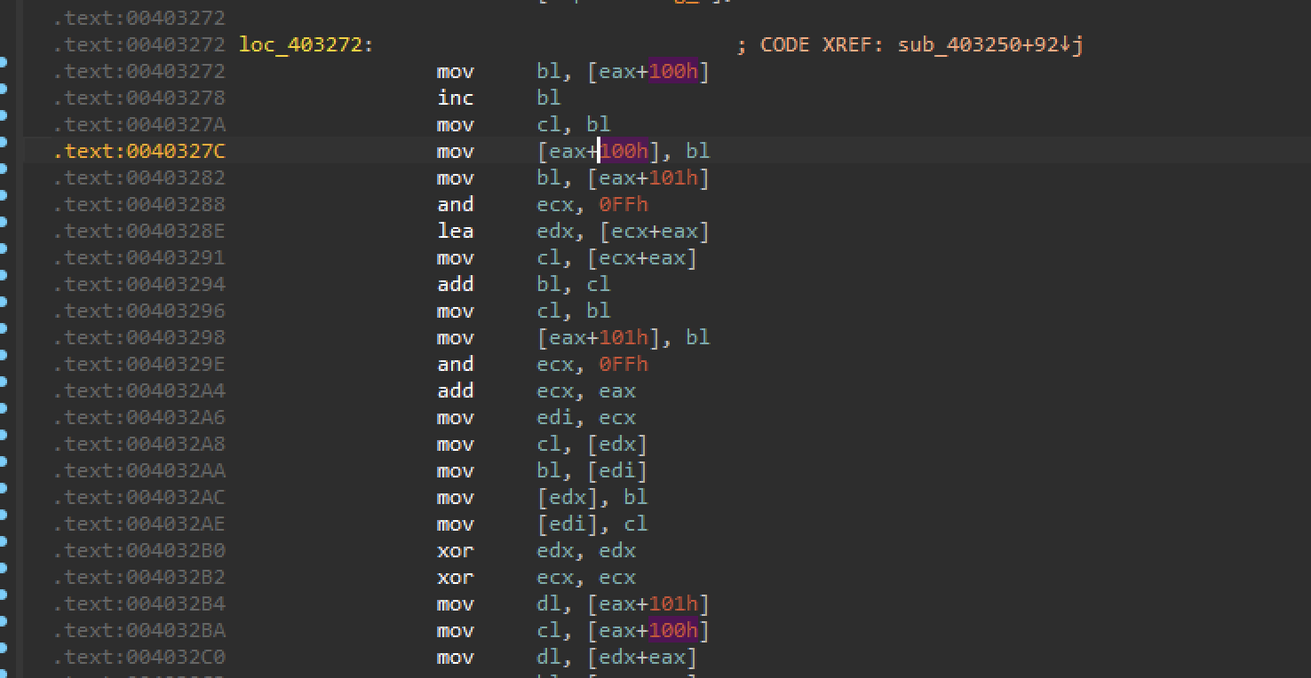Image resolution: width=1311 pixels, height=678 pixels.
Task: Select the inc mnemonic
Action: point(455,98)
